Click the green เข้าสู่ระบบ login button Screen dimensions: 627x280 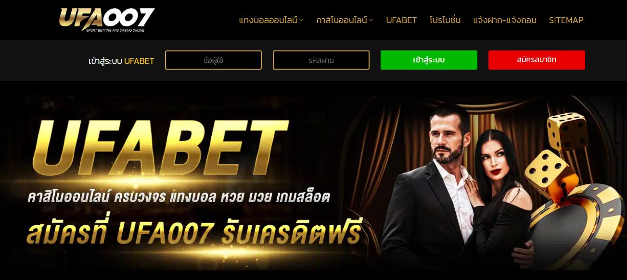(x=429, y=60)
